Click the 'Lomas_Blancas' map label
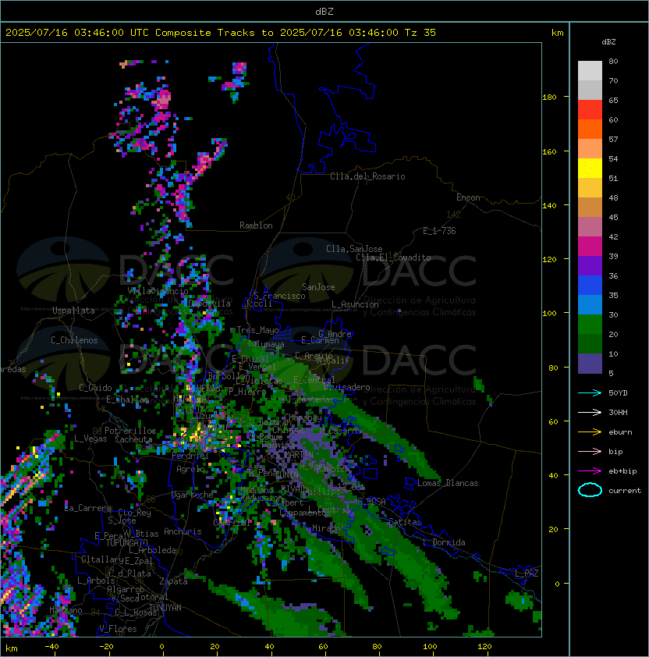Viewport: 649px width, 657px height. 448,483
